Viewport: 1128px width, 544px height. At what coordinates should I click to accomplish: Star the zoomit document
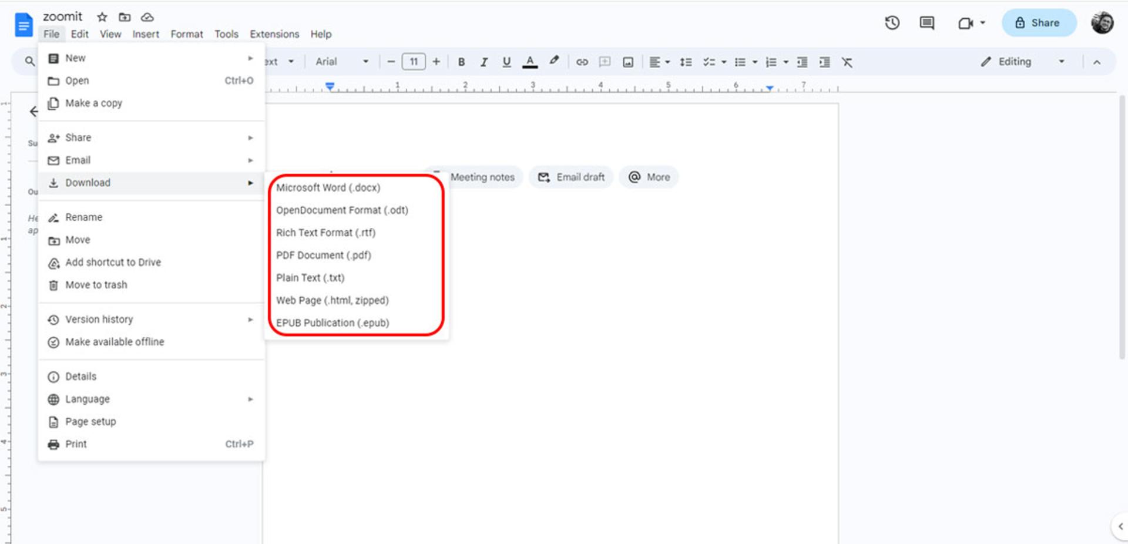(x=102, y=17)
